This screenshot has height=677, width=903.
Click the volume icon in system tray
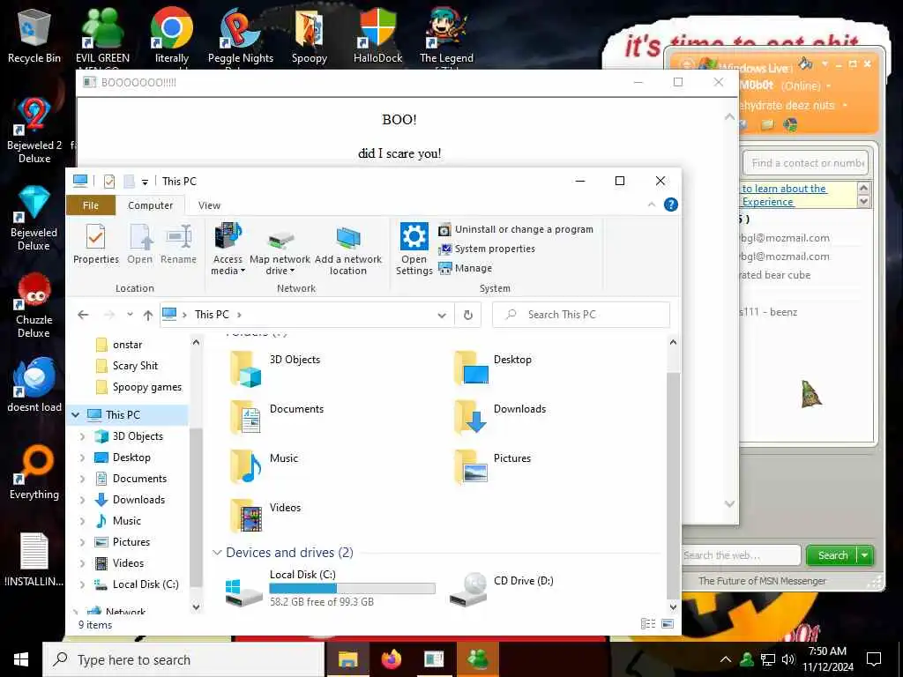[x=788, y=659]
